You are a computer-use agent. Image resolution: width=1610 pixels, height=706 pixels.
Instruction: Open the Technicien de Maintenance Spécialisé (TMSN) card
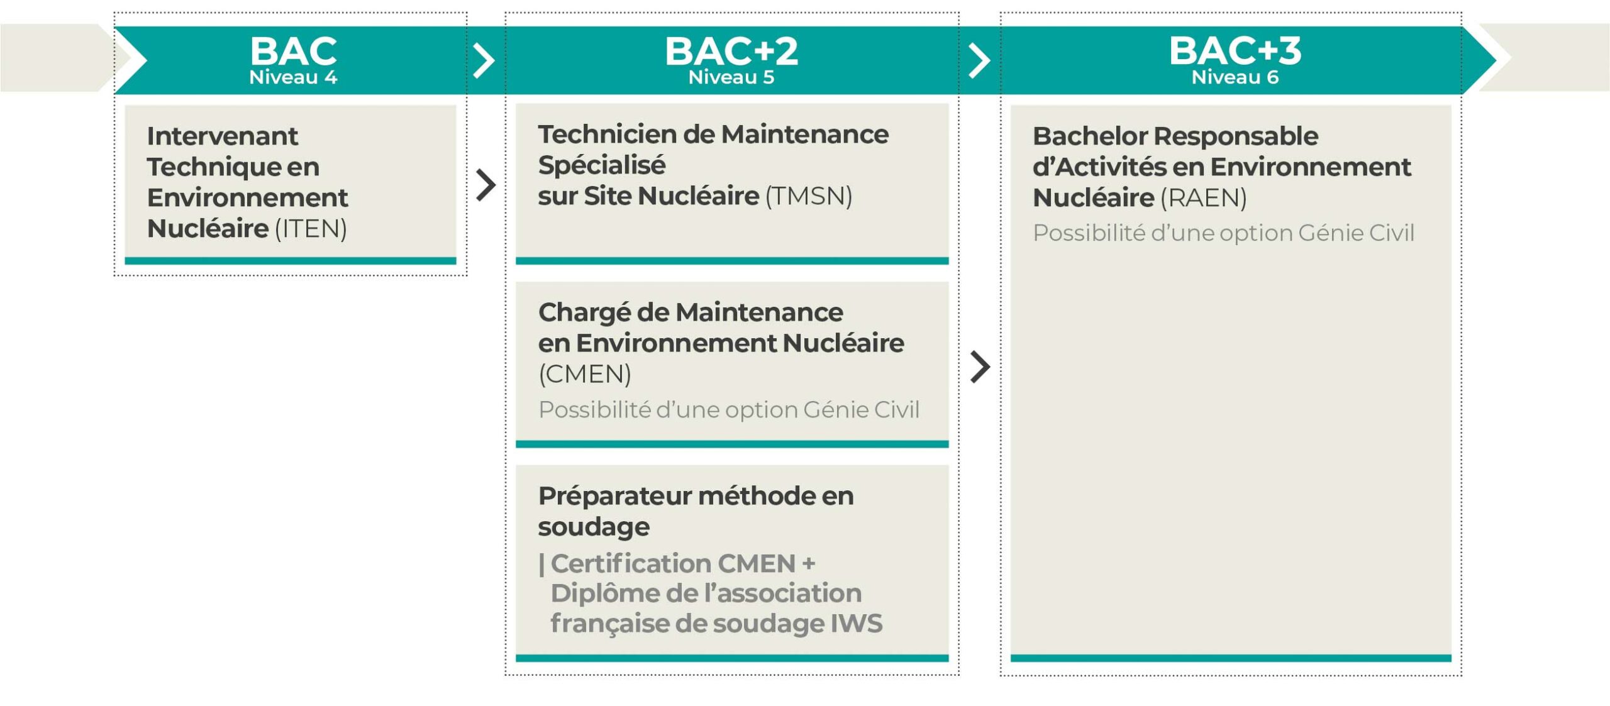[732, 184]
